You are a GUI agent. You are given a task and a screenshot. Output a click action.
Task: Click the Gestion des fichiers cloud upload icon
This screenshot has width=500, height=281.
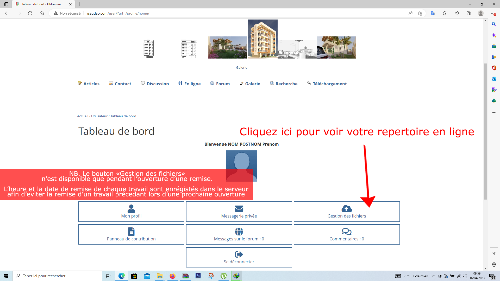click(347, 209)
